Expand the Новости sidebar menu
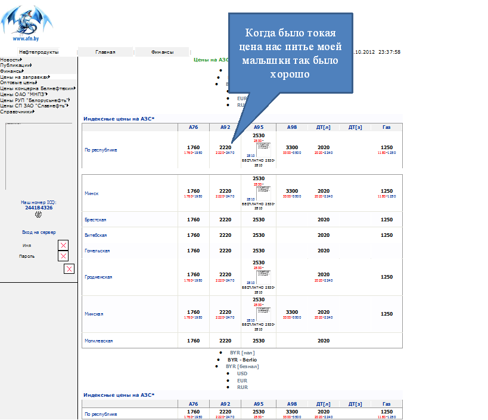Image resolution: width=488 pixels, height=420 pixels. coord(10,60)
